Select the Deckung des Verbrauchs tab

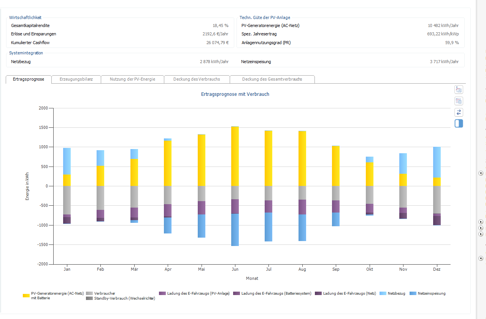coord(197,79)
